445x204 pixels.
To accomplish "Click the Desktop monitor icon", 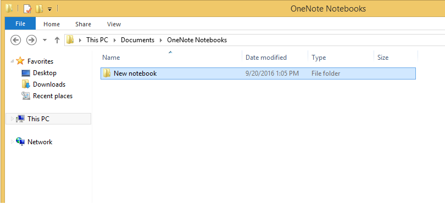I will 26,73.
